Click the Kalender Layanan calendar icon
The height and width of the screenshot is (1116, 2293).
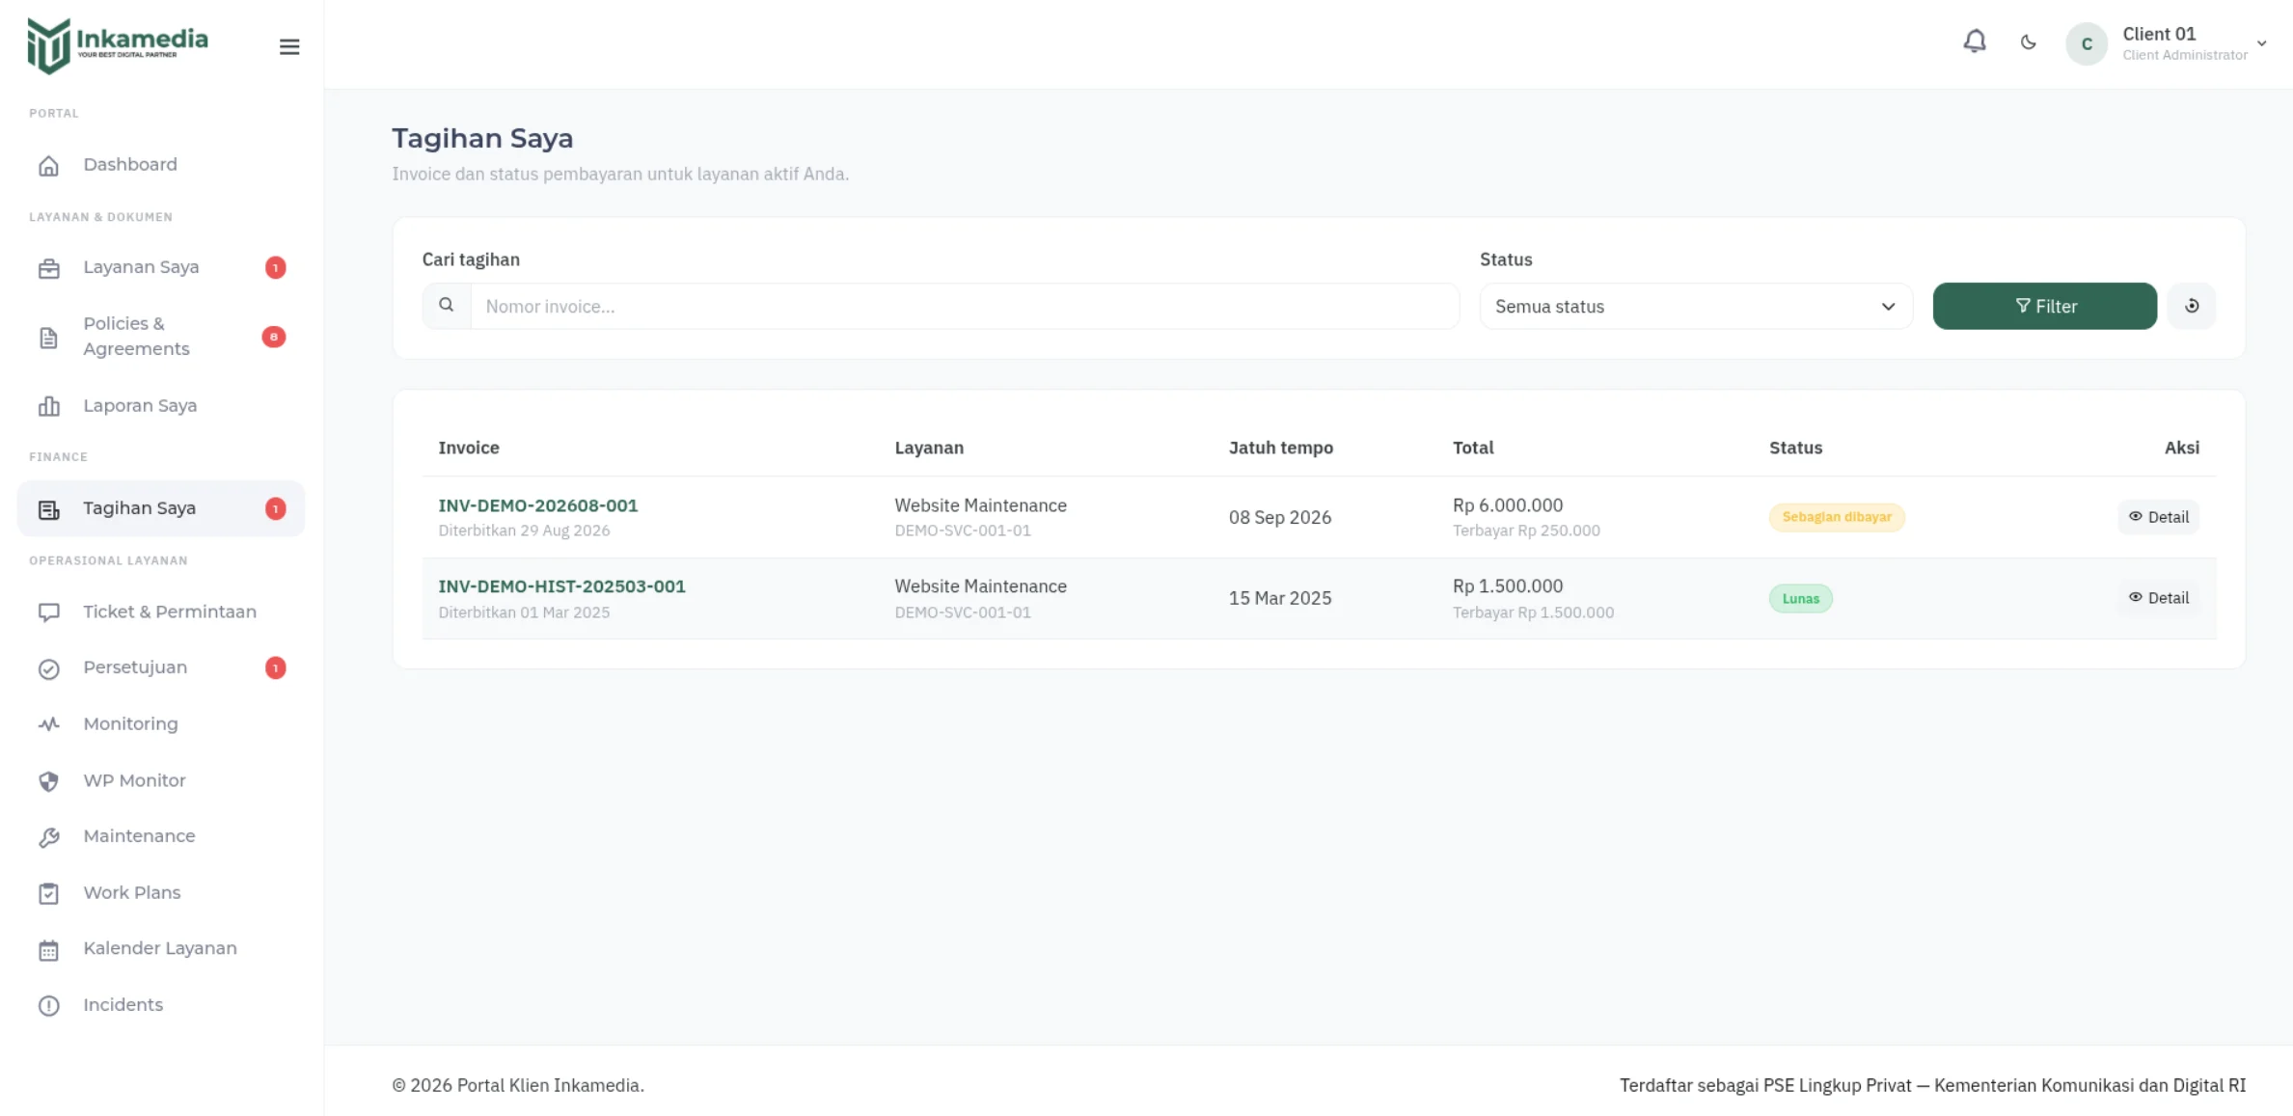point(48,950)
